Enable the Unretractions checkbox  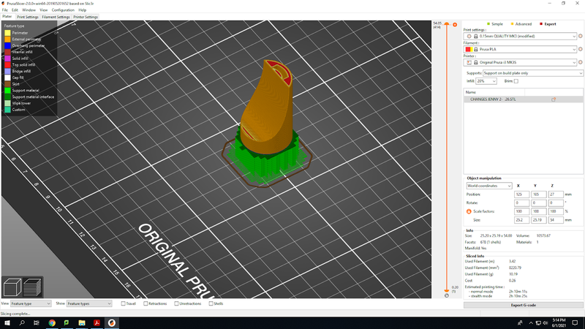click(x=176, y=303)
